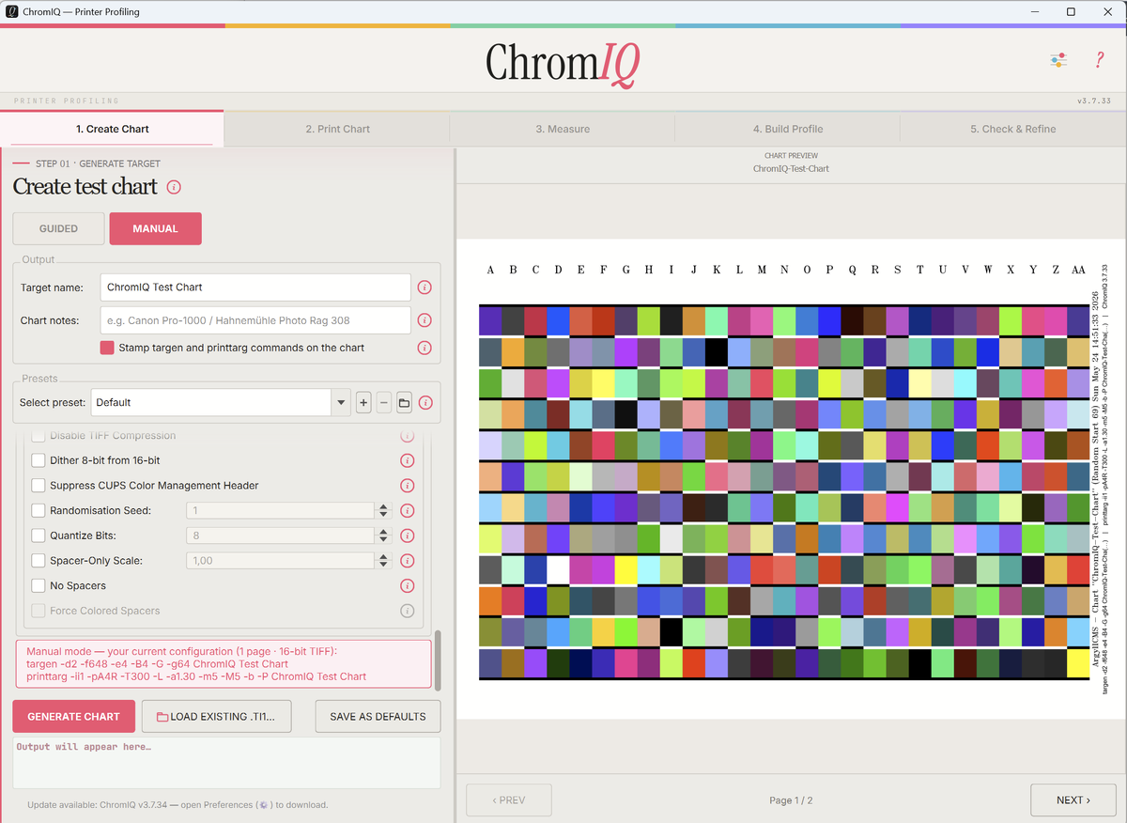Viewport: 1127px width, 823px height.
Task: Click the targen -d2 -f648 command text
Action: (x=157, y=664)
